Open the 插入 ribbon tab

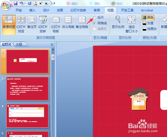pos(32,10)
